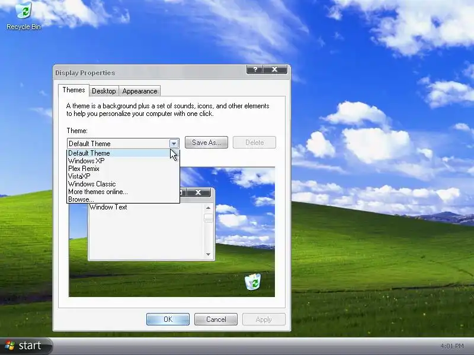Pick the Plex Remix theme

click(123, 169)
